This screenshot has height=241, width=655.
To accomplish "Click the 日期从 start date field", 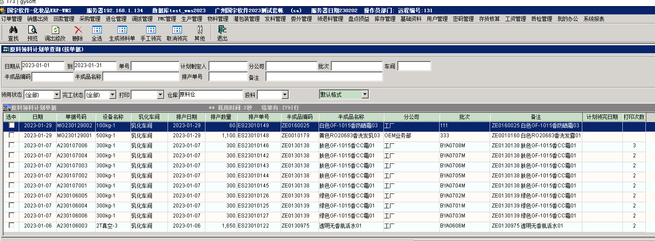I will pyautogui.click(x=43, y=66).
